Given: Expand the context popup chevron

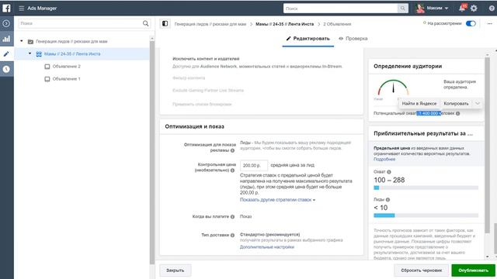Looking at the screenshot, I should (x=478, y=103).
